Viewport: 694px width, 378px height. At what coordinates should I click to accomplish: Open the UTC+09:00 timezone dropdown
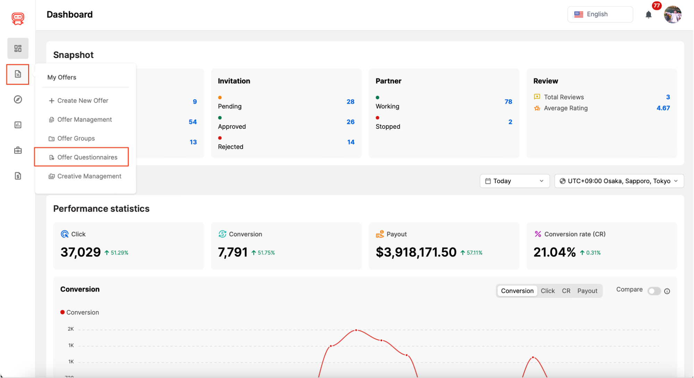(619, 181)
